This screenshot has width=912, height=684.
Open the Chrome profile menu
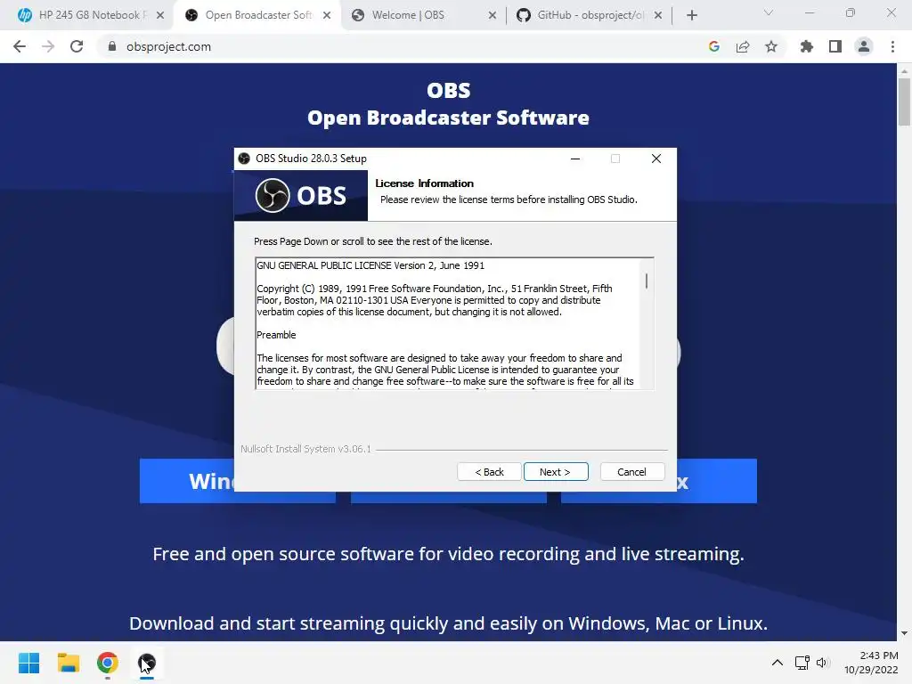pos(864,46)
